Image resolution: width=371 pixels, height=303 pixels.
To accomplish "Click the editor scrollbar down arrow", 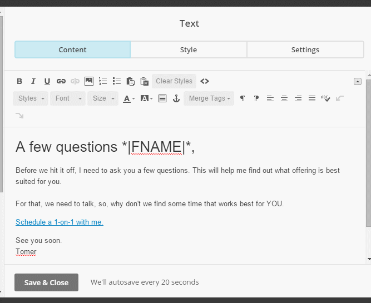I will point(369,259).
